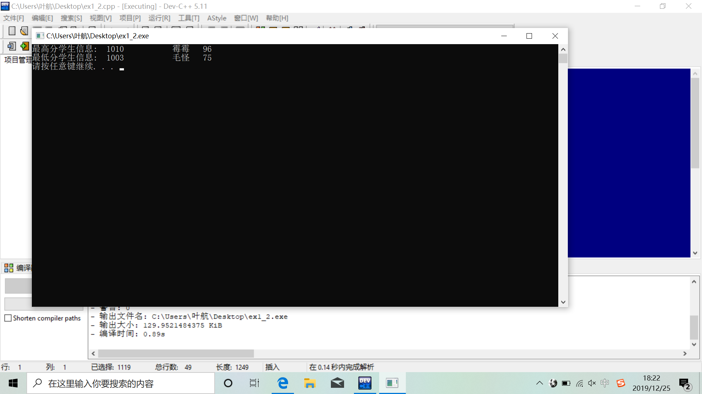702x394 pixels.
Task: Click the Windows search input box
Action: coord(121,383)
